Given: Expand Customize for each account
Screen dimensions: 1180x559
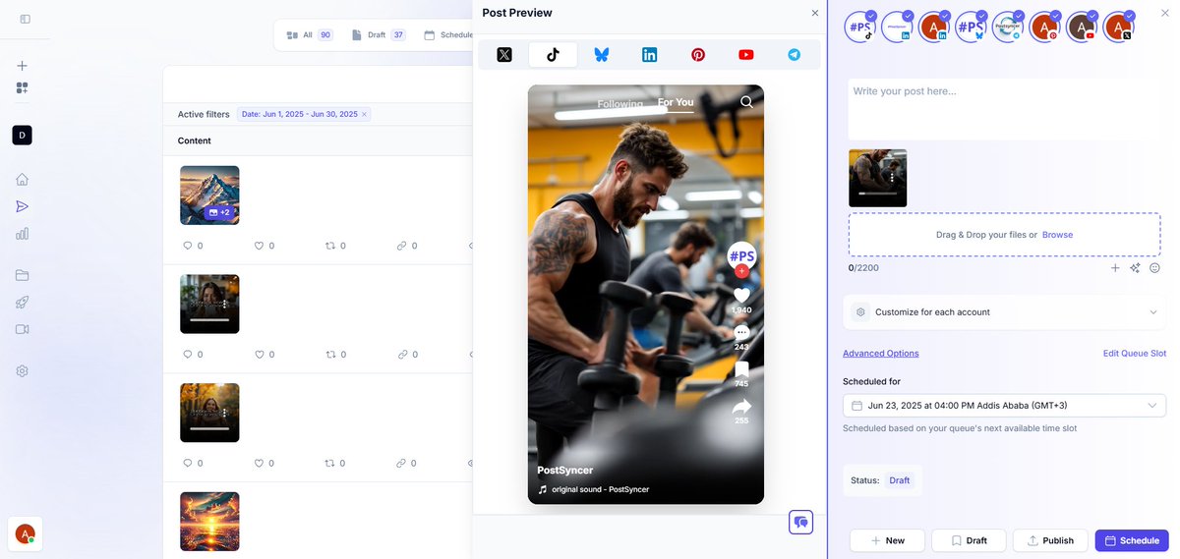Looking at the screenshot, I should 1004,311.
